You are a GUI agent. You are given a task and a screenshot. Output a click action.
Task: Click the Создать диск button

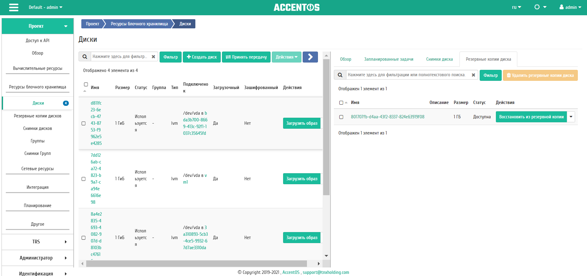(202, 57)
